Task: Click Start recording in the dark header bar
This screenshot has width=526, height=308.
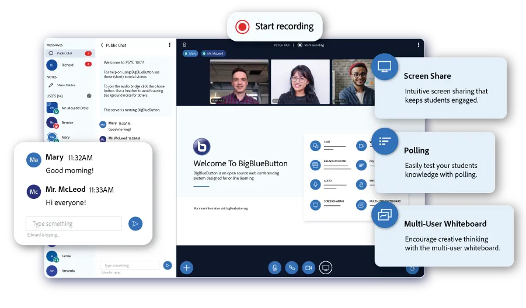Action: (x=311, y=45)
